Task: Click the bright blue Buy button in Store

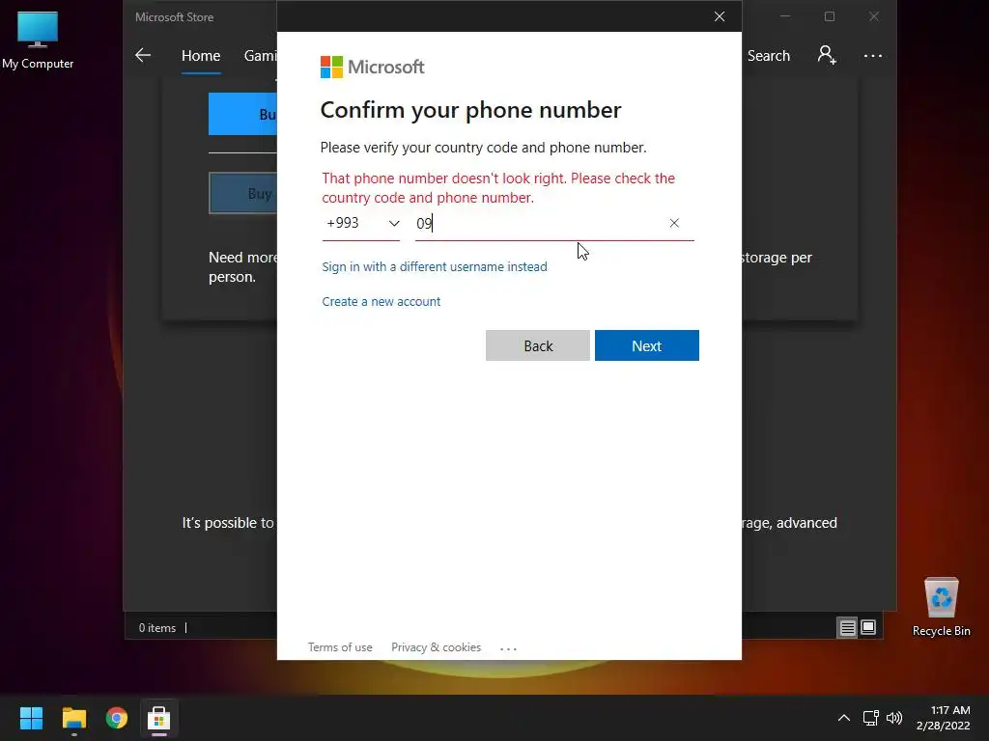Action: click(x=242, y=114)
